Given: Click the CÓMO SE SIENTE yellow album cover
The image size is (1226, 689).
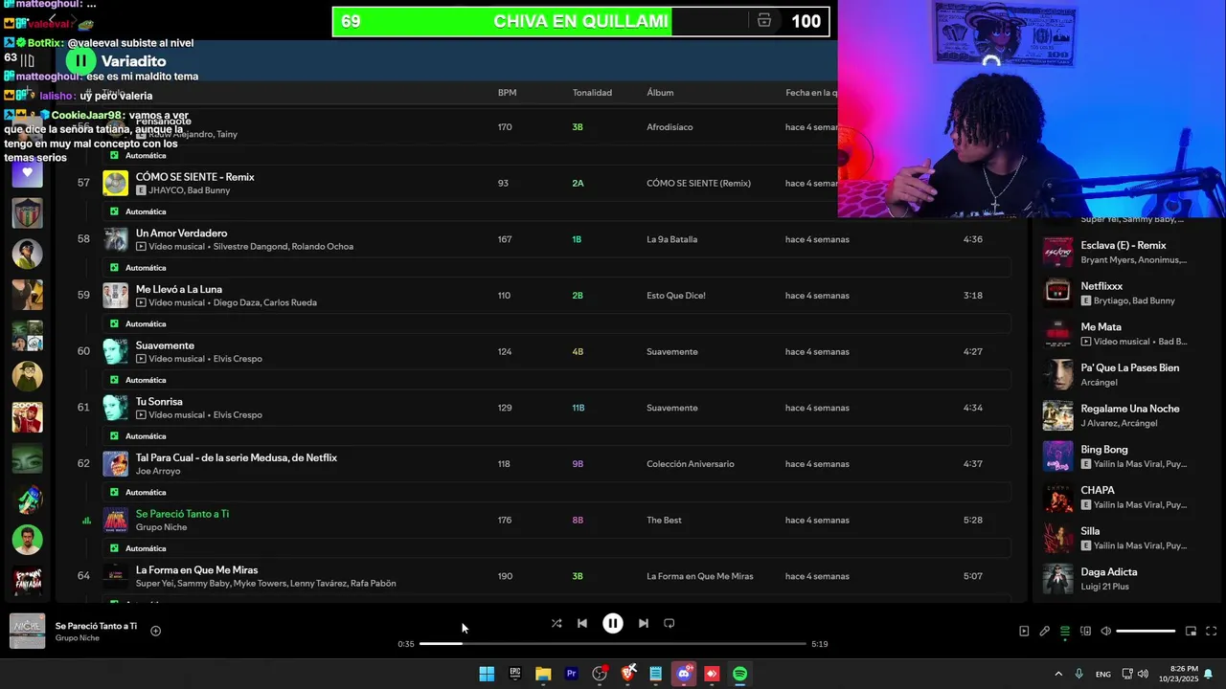Looking at the screenshot, I should (115, 183).
